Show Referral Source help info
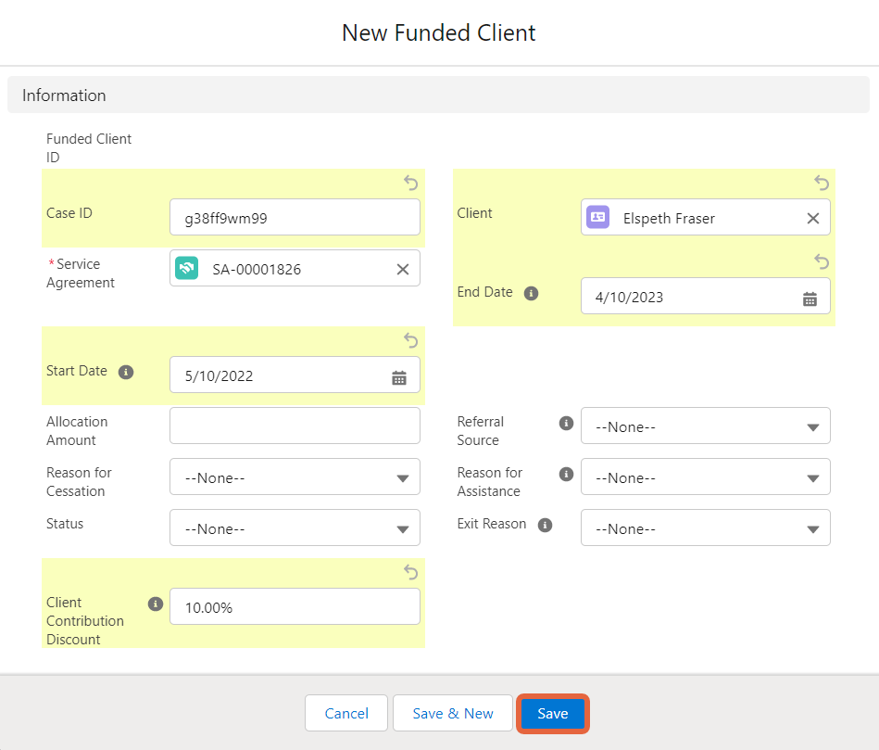The height and width of the screenshot is (750, 879). coord(566,423)
